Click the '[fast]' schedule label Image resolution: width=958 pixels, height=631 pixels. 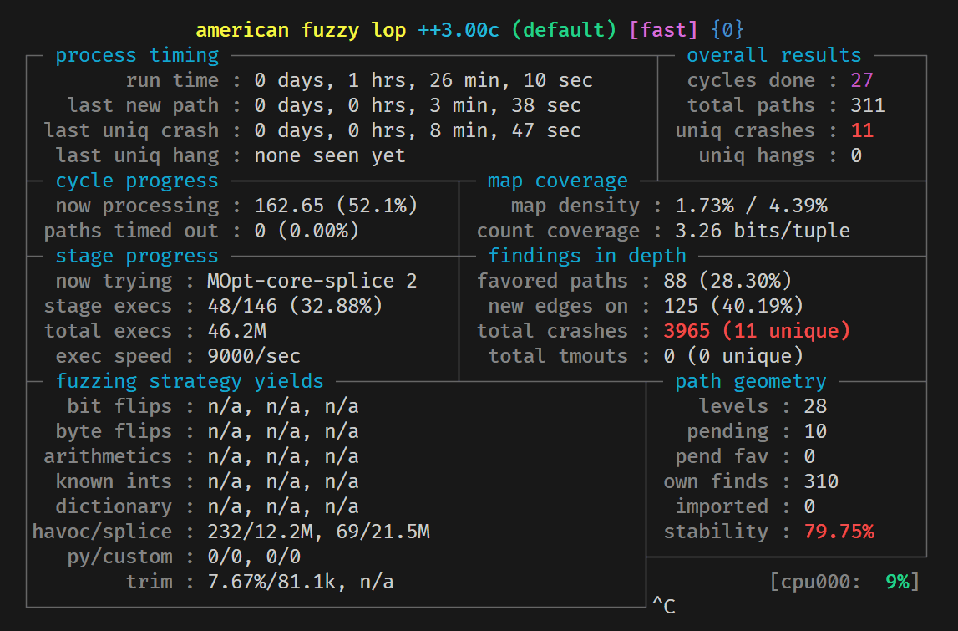(x=663, y=30)
